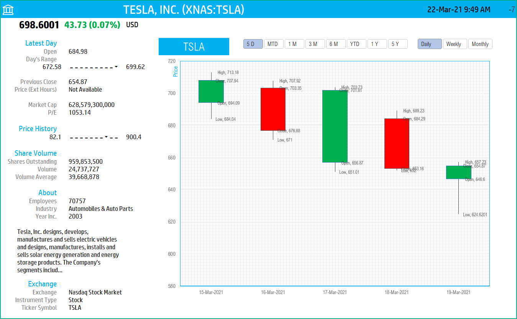This screenshot has height=319, width=517.
Task: Switch to Daily interval
Action: point(430,44)
